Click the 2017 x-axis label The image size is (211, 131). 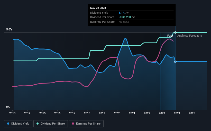coord(72,113)
